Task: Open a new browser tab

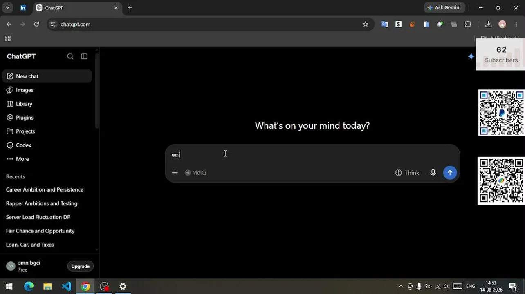Action: [130, 8]
